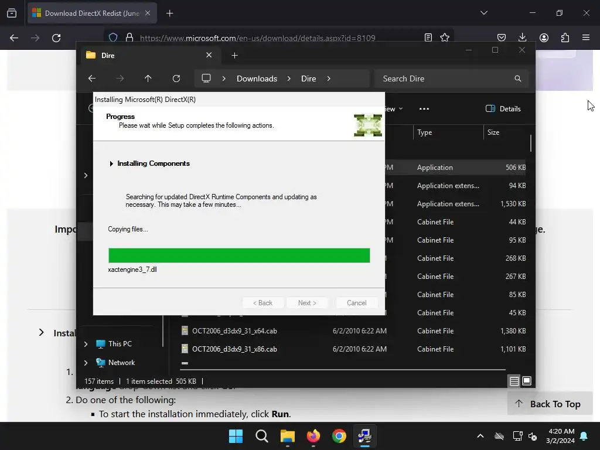Open the Explorer see more ellipsis menu
Image resolution: width=600 pixels, height=450 pixels.
424,108
